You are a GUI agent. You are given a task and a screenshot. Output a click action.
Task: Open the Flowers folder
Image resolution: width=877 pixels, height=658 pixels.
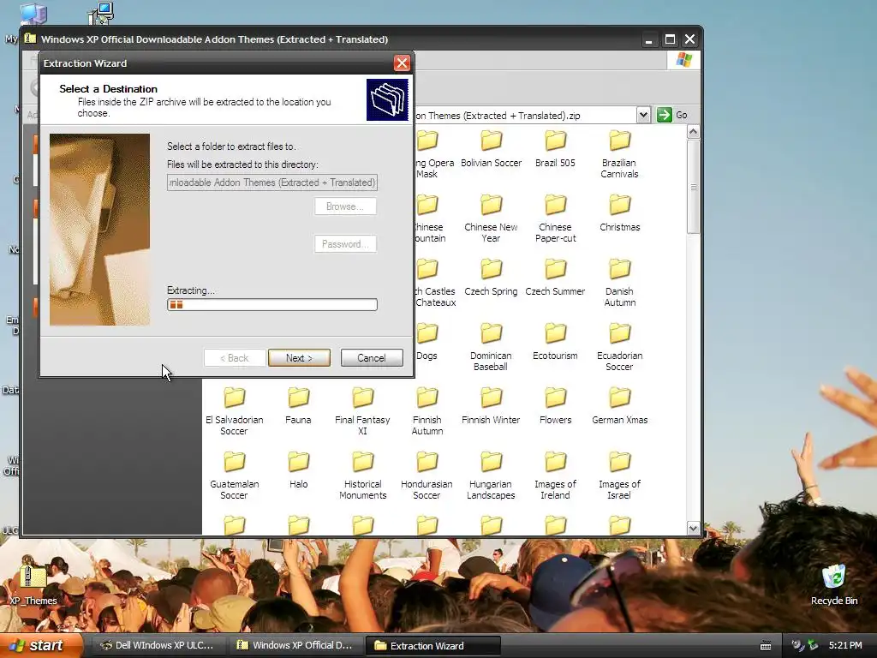point(555,406)
